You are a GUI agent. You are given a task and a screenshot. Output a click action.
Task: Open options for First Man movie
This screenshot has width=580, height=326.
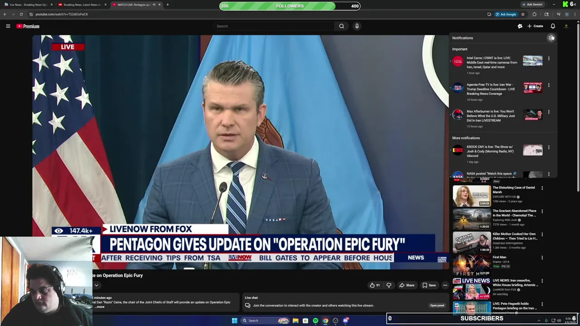pos(542,258)
